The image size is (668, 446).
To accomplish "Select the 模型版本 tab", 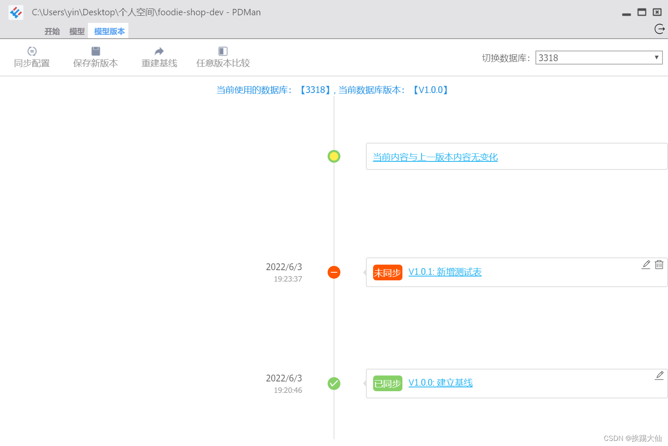I will coord(109,31).
